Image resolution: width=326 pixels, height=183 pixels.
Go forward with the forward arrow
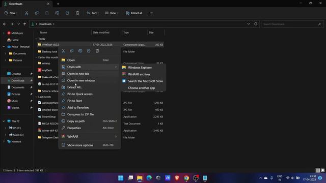12,24
